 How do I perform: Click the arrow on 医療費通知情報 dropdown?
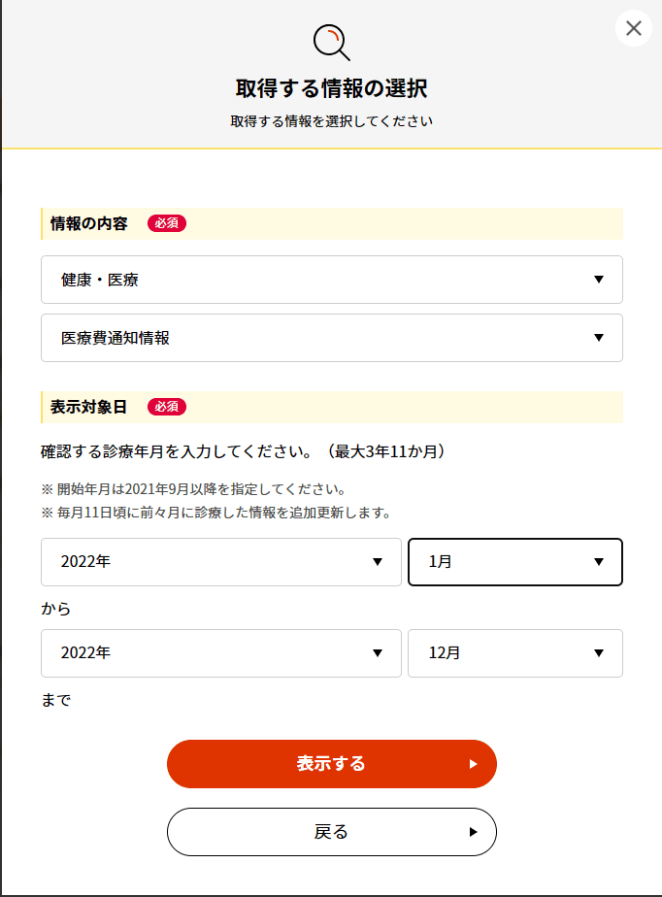click(598, 338)
